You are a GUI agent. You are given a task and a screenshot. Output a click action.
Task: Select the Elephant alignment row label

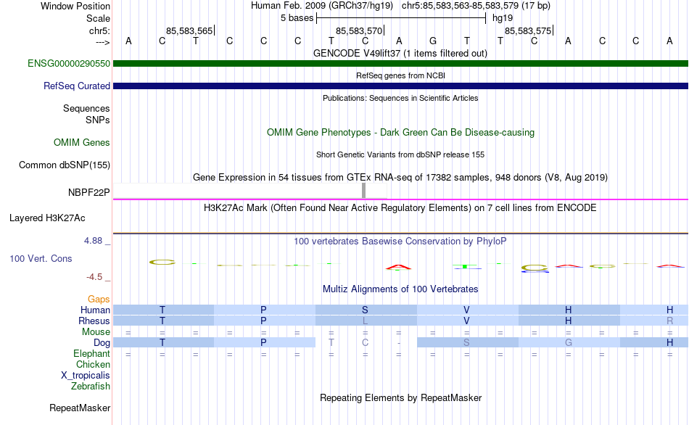(x=92, y=353)
